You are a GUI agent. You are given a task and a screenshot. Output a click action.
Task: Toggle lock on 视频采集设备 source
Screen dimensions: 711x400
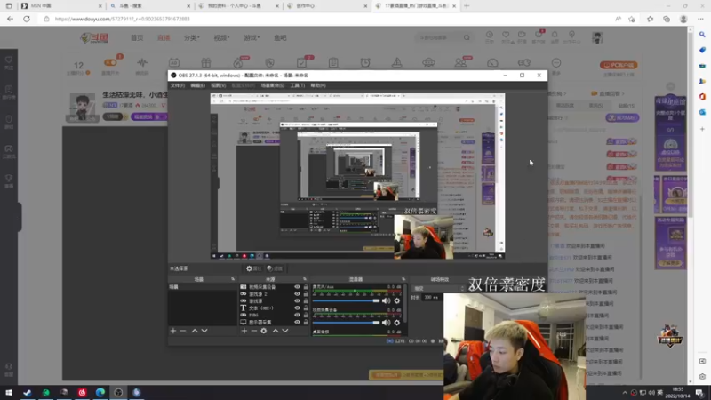point(306,287)
